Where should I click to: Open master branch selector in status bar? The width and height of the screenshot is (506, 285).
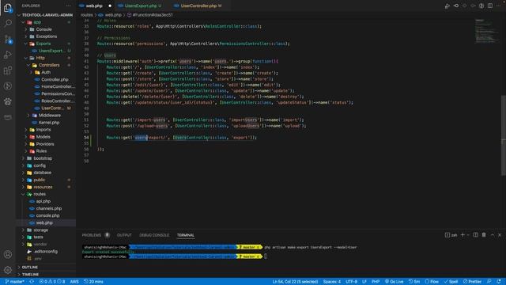(15, 282)
